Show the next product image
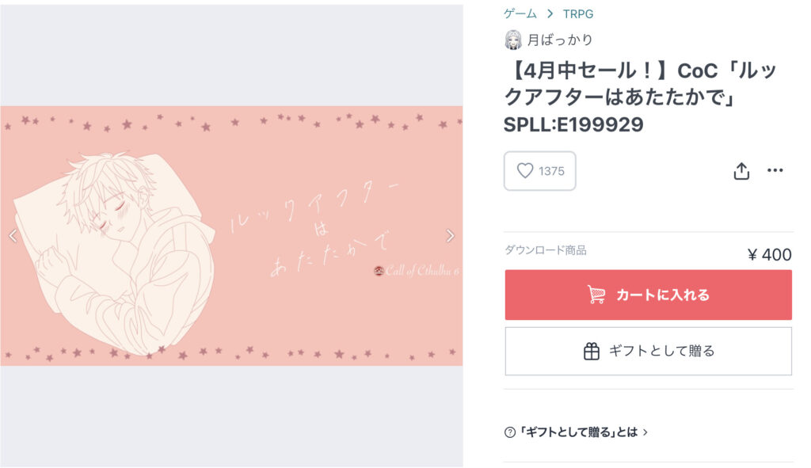Image resolution: width=811 pixels, height=468 pixels. [x=450, y=235]
